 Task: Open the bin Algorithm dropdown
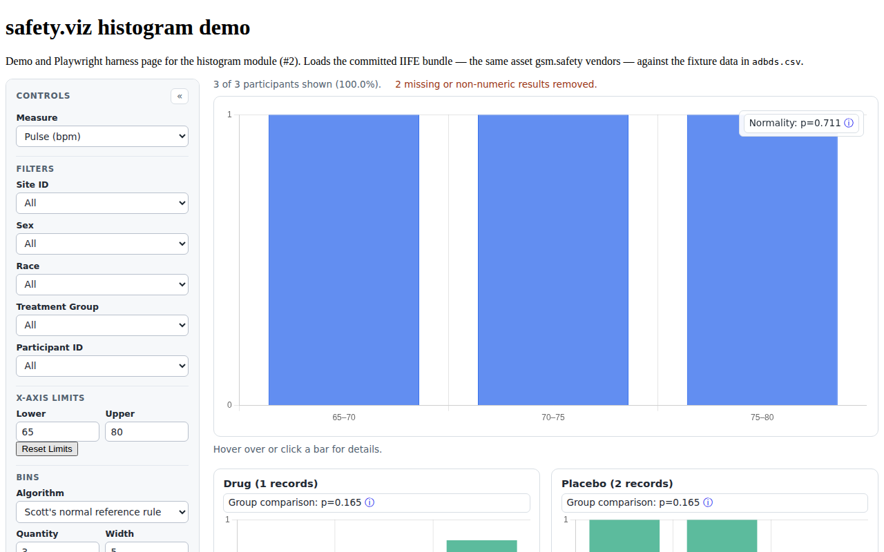(102, 511)
